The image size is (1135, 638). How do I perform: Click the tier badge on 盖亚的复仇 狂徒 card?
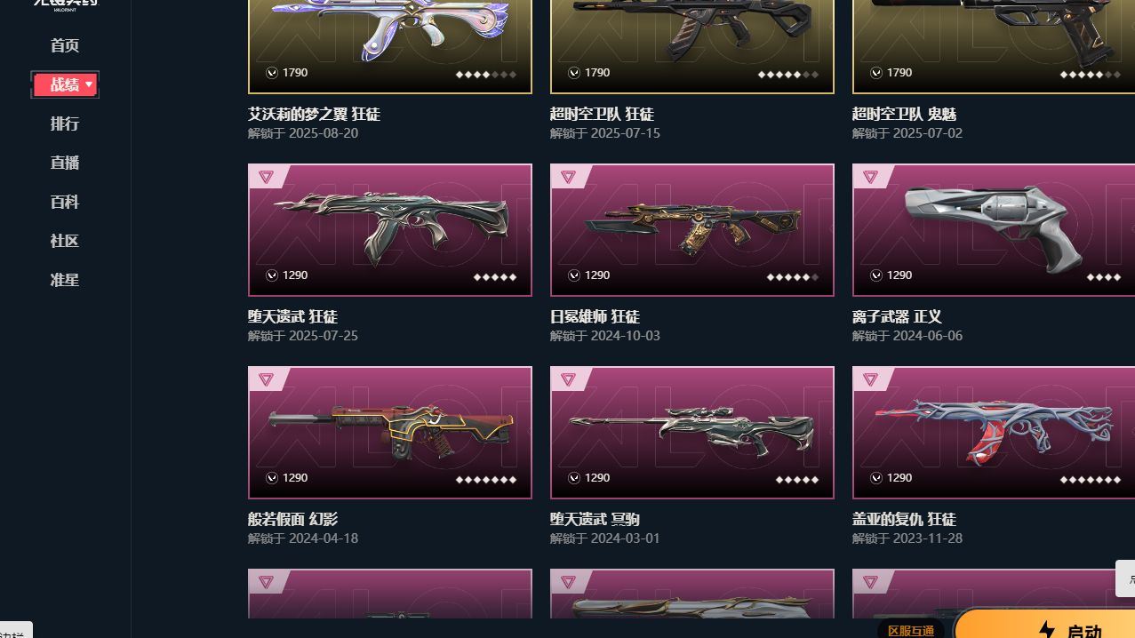[870, 379]
